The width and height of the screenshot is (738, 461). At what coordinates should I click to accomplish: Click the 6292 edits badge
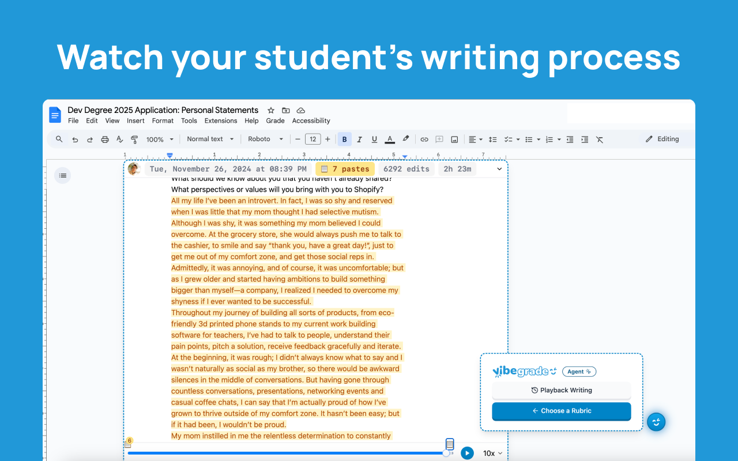[406, 169]
